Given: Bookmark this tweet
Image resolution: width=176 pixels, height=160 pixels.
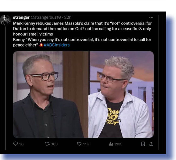Looking at the screenshot, I should click(x=143, y=144).
